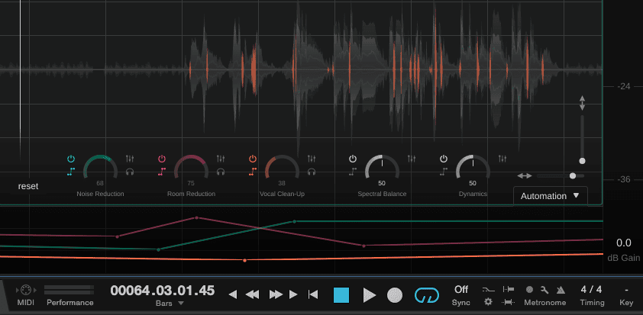Click the reset button
Screen dimensions: 643x315
click(28, 186)
